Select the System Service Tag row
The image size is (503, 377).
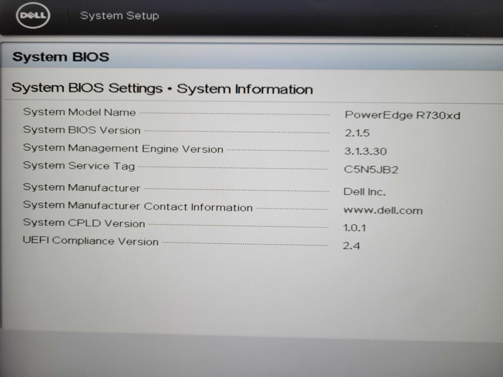click(79, 166)
